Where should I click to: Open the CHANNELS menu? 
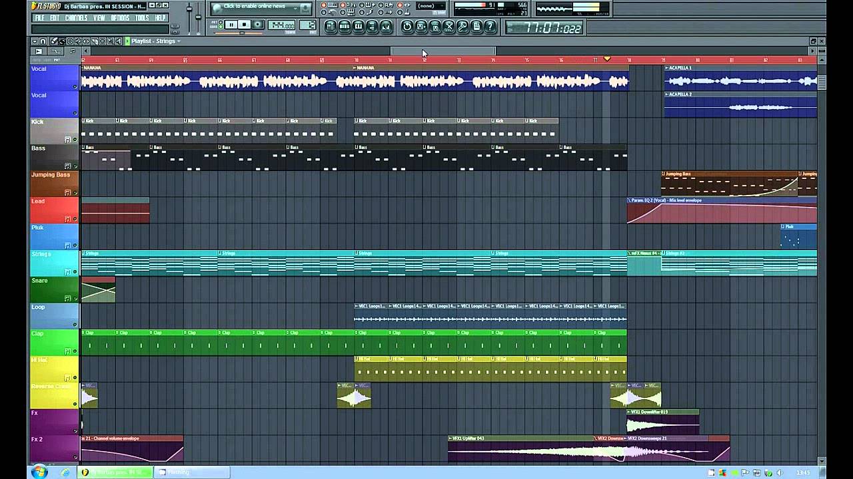click(x=76, y=18)
